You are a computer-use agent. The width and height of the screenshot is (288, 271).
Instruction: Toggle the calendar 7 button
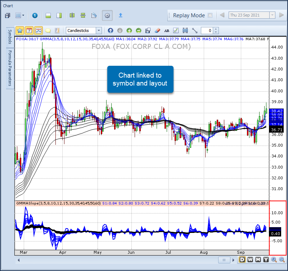pyautogui.click(x=29, y=31)
